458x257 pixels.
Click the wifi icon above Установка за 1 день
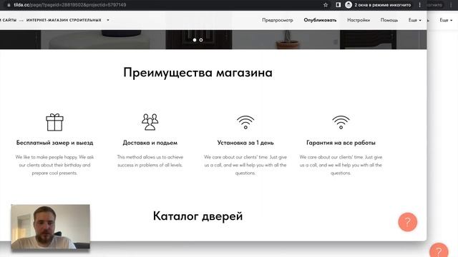pyautogui.click(x=245, y=122)
